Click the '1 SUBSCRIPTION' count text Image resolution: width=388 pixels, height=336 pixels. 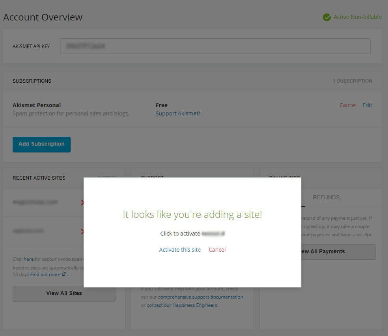[353, 81]
